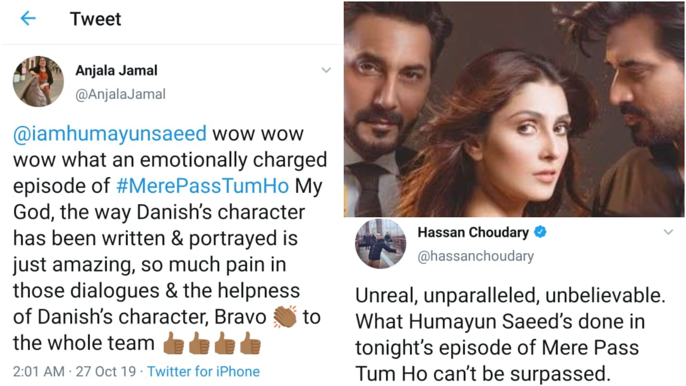Image resolution: width=686 pixels, height=386 pixels.
Task: Click the second thumbs up emoji
Action: (x=199, y=343)
